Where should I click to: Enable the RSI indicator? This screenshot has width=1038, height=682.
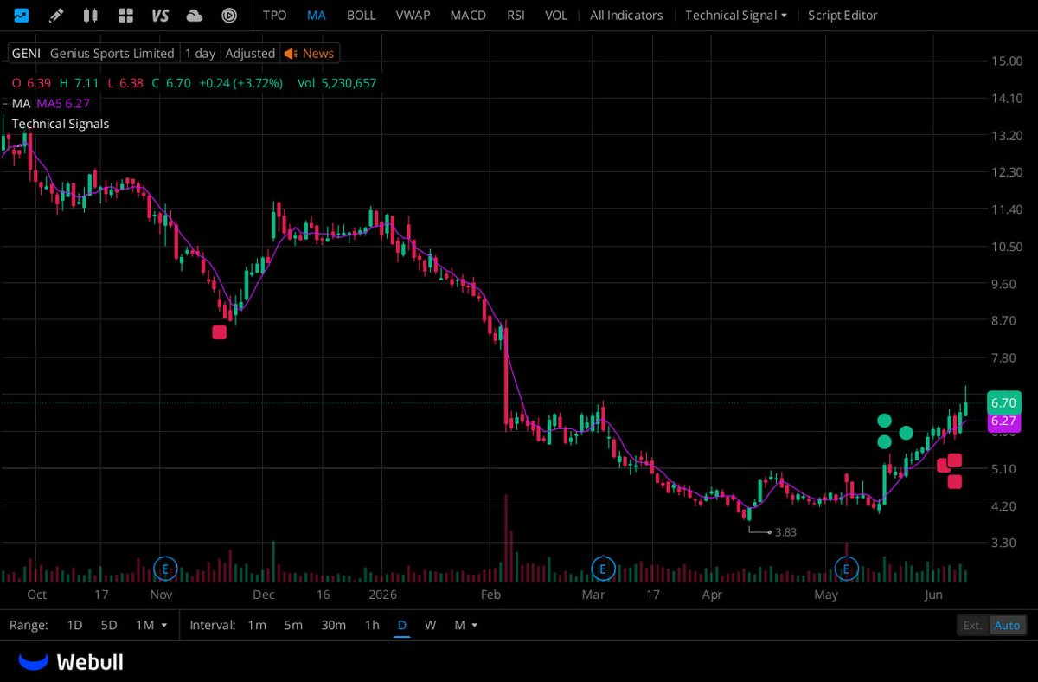tap(516, 15)
